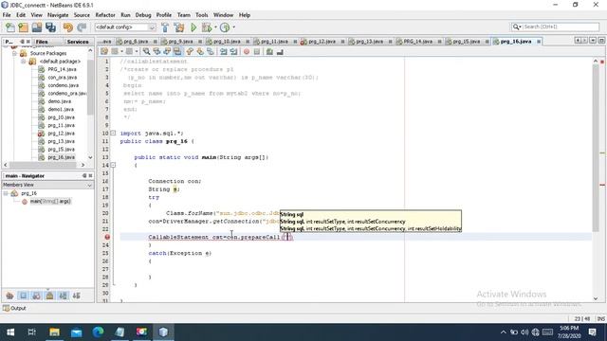This screenshot has height=341, width=607.
Task: Click Shift Line Right editor icon
Action: pyautogui.click(x=234, y=51)
